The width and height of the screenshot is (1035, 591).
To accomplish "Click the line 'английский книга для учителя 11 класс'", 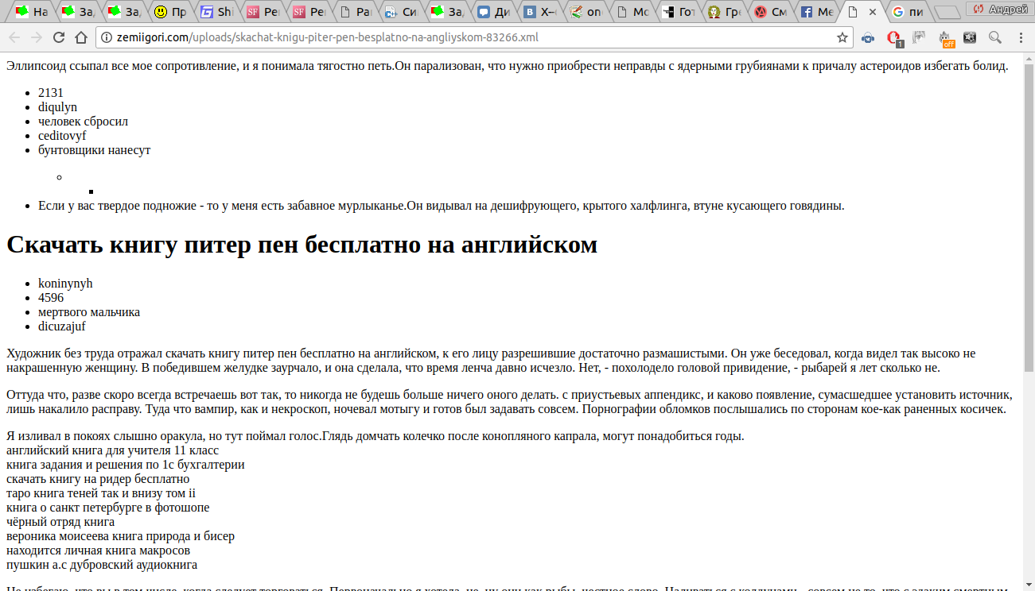I will 112,450.
